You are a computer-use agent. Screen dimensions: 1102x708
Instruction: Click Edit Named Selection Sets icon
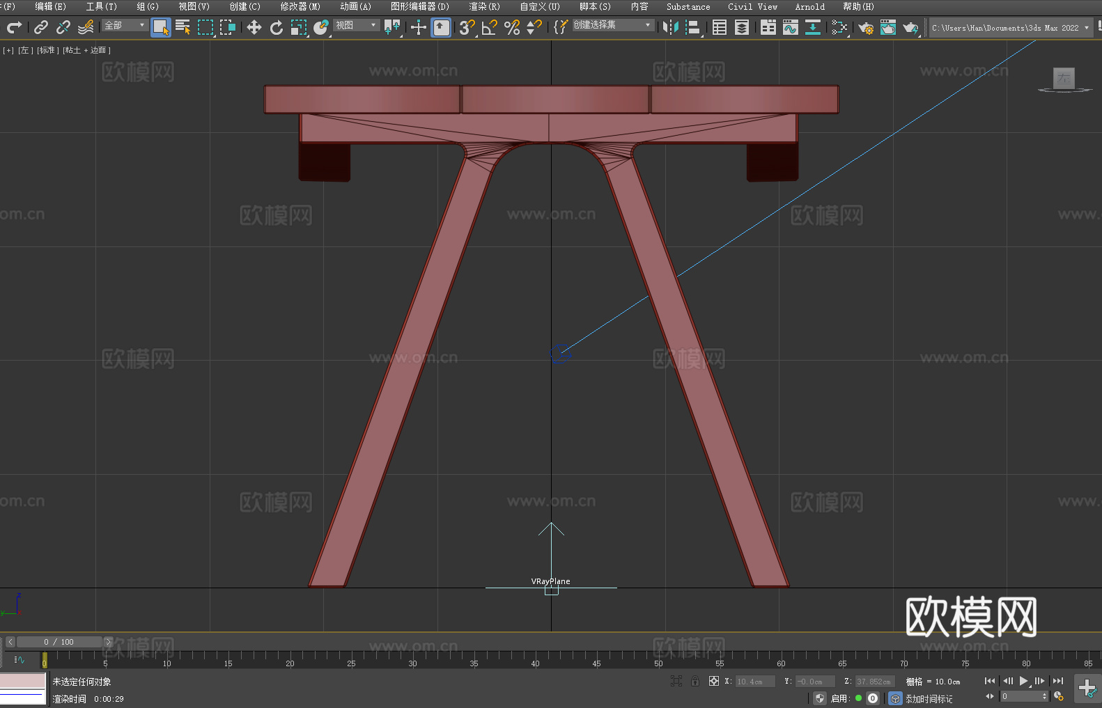tap(561, 27)
